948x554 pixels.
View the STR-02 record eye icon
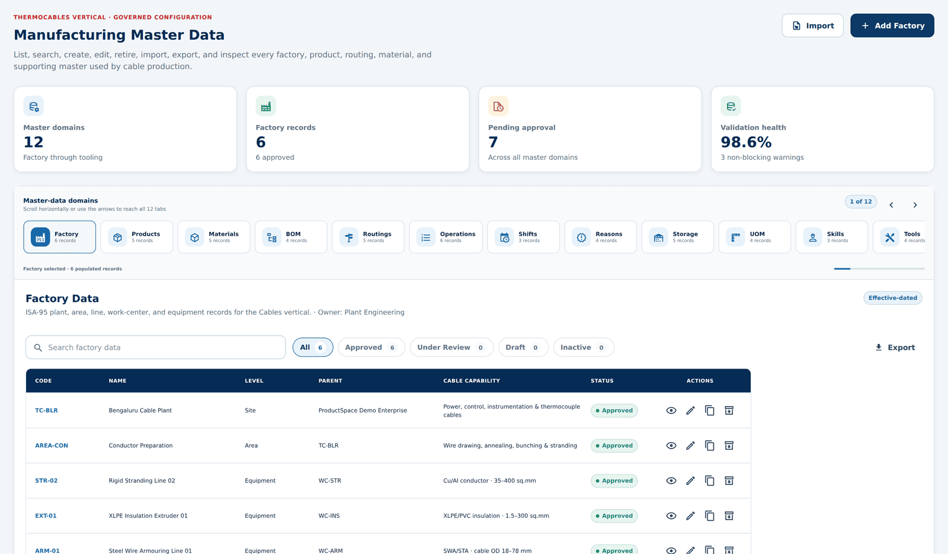pyautogui.click(x=671, y=481)
